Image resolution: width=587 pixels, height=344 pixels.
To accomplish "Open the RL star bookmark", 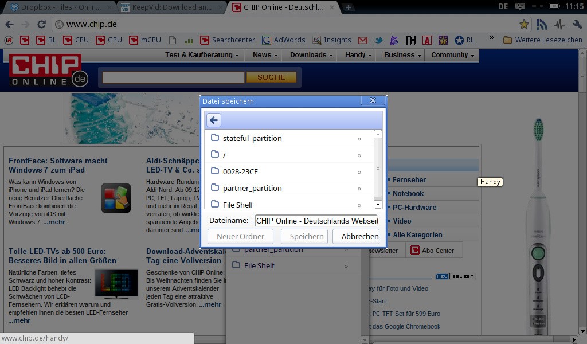I will click(x=464, y=40).
